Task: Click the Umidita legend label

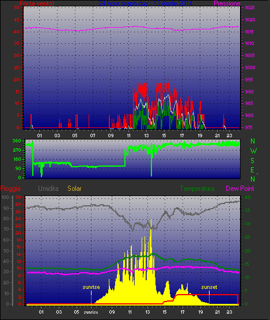Action: click(x=48, y=189)
